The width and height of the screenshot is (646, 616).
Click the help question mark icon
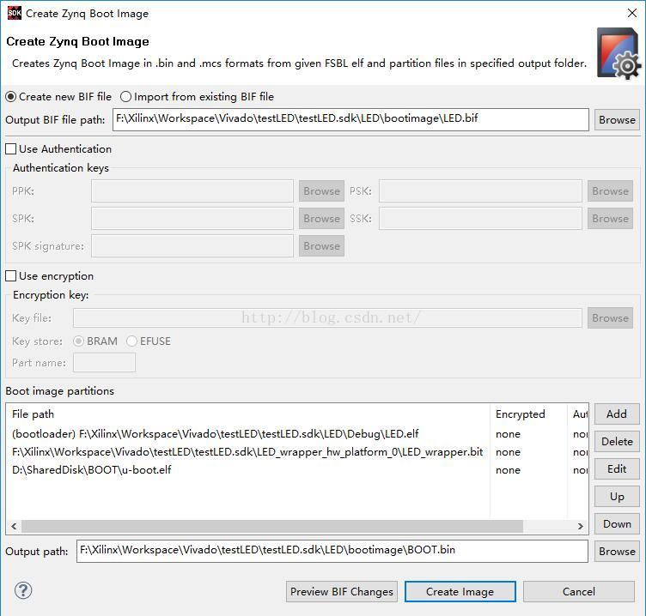point(23,590)
